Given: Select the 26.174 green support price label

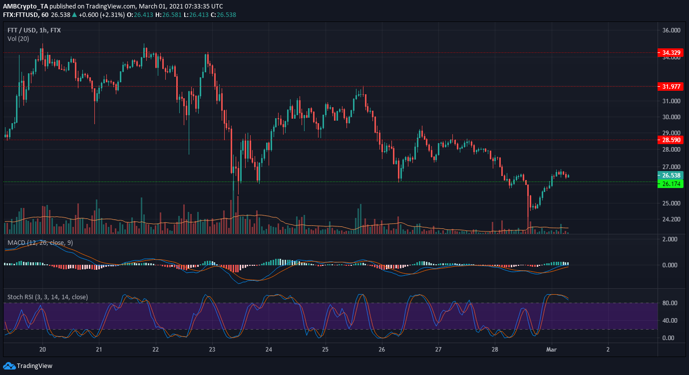Looking at the screenshot, I should pos(670,184).
